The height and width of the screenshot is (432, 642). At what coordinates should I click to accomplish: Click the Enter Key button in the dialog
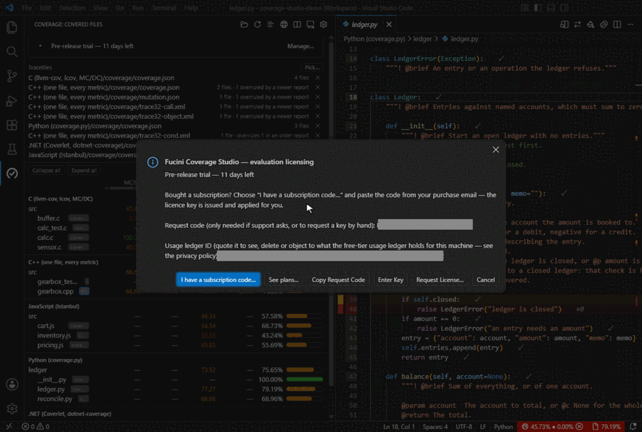point(390,280)
